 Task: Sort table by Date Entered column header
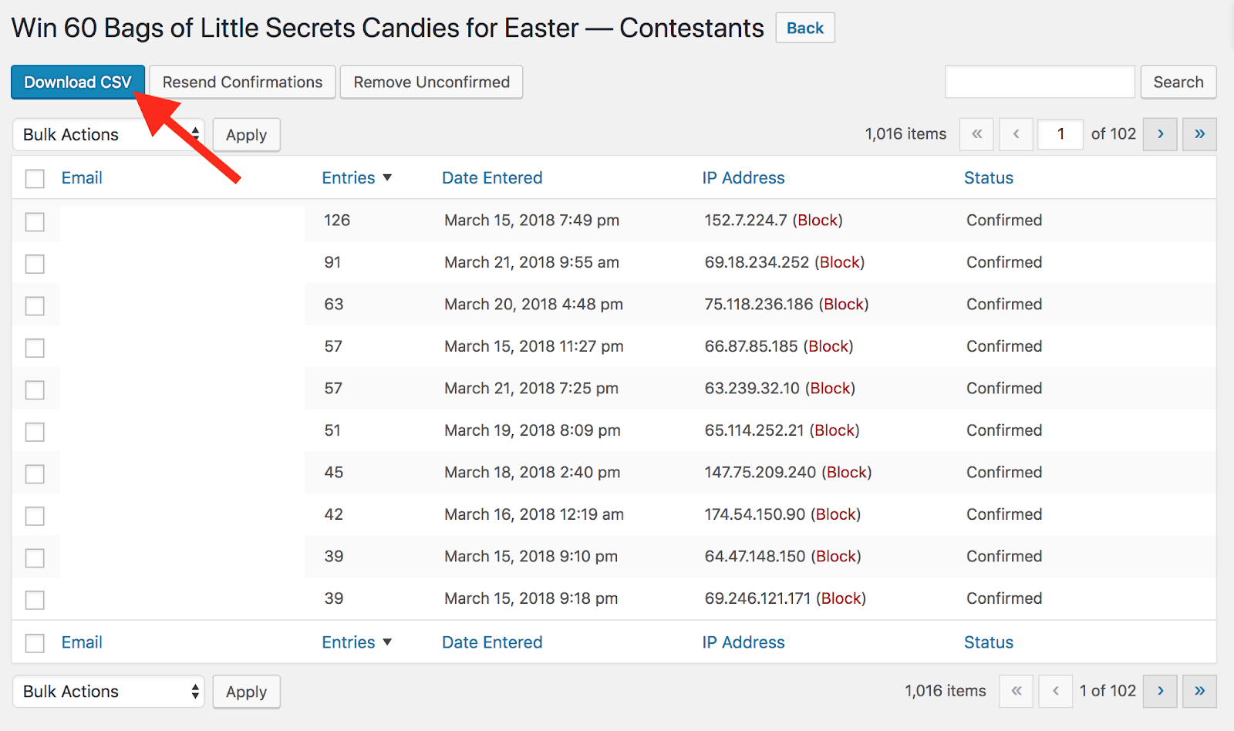pos(492,178)
